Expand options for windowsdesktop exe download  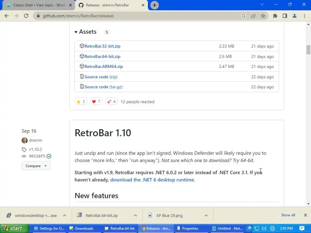[x=65, y=215]
